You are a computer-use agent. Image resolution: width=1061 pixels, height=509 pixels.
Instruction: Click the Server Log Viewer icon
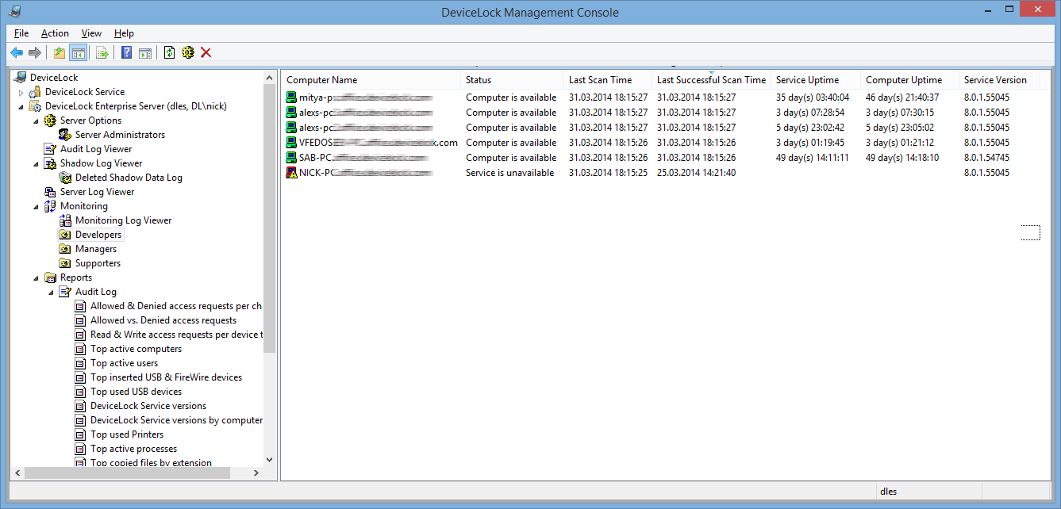(50, 192)
